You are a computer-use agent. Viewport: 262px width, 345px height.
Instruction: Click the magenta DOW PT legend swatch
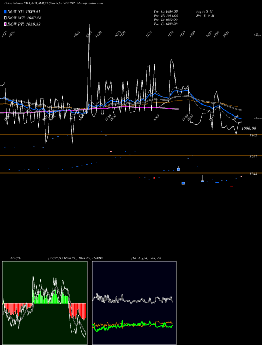(x=5, y=24)
